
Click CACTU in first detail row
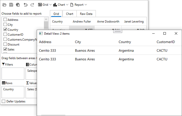[162, 50]
